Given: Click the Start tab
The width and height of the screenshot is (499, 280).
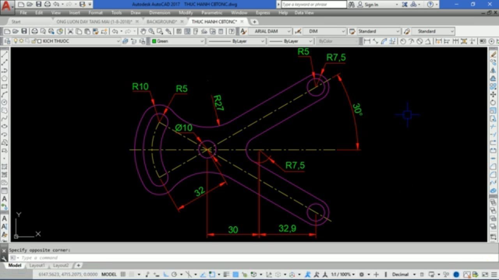Looking at the screenshot, I should tap(16, 21).
